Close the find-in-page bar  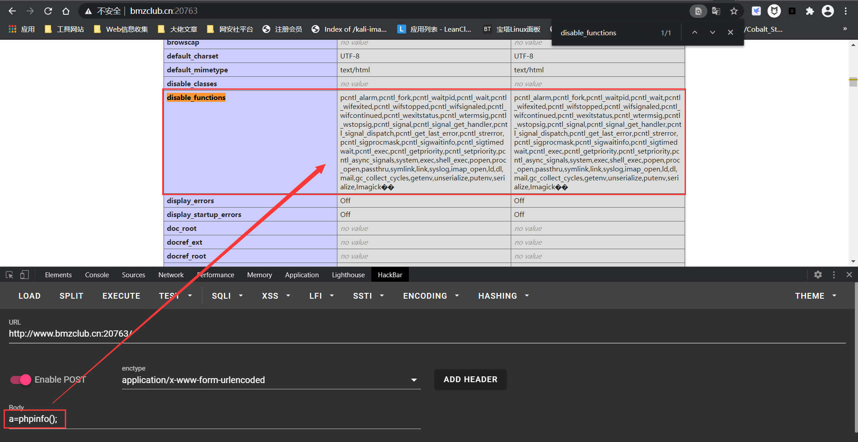click(730, 33)
